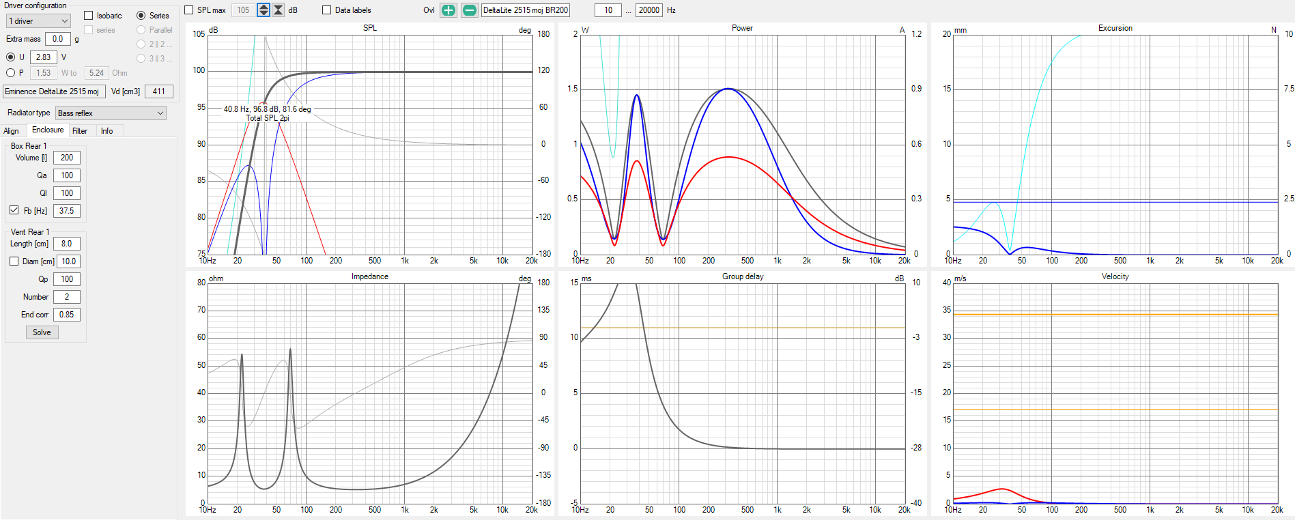Click the Group delay chart title
Viewport: 1295px width, 529px height.
coord(743,276)
